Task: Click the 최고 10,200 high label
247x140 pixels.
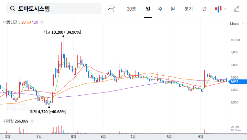Action: (62, 32)
